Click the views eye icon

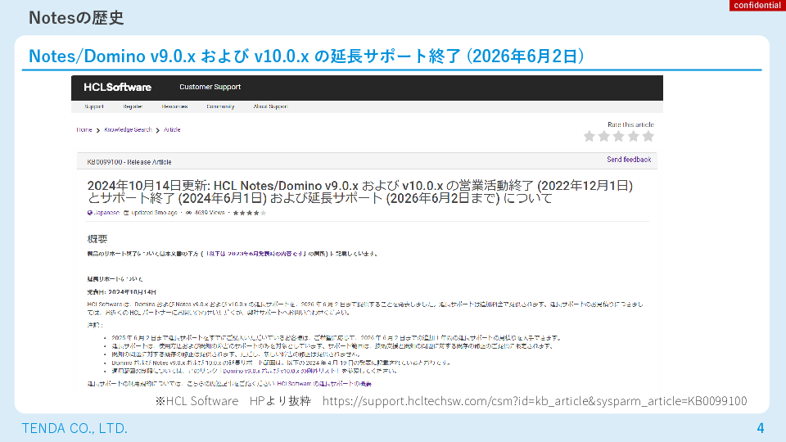coord(188,213)
